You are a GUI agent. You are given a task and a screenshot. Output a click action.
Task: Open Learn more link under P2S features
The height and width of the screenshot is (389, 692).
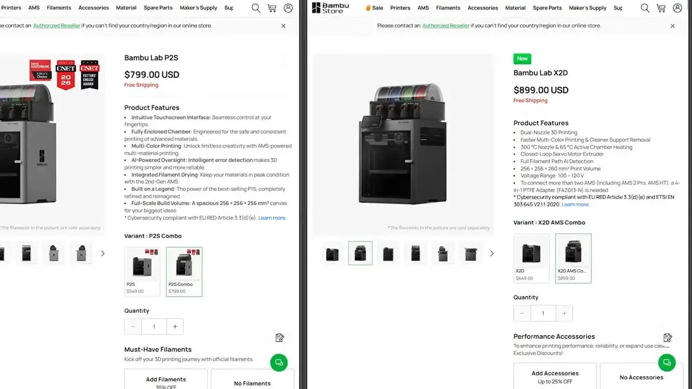click(272, 218)
